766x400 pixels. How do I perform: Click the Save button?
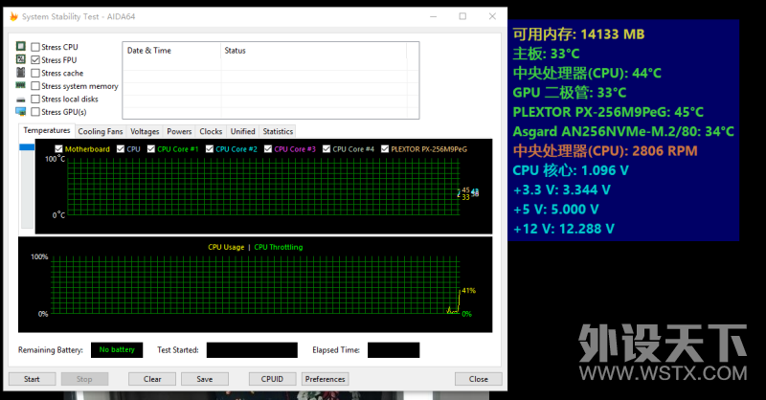pos(205,379)
